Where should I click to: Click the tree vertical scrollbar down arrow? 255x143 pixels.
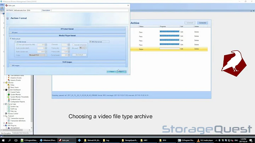32,128
